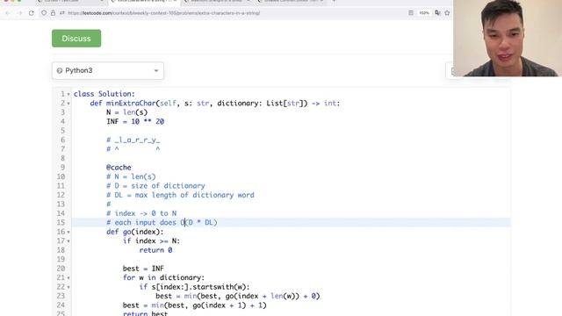Collapse the startswith fold arrow on line 22
Image resolution: width=562 pixels, height=316 pixels.
tap(68, 287)
